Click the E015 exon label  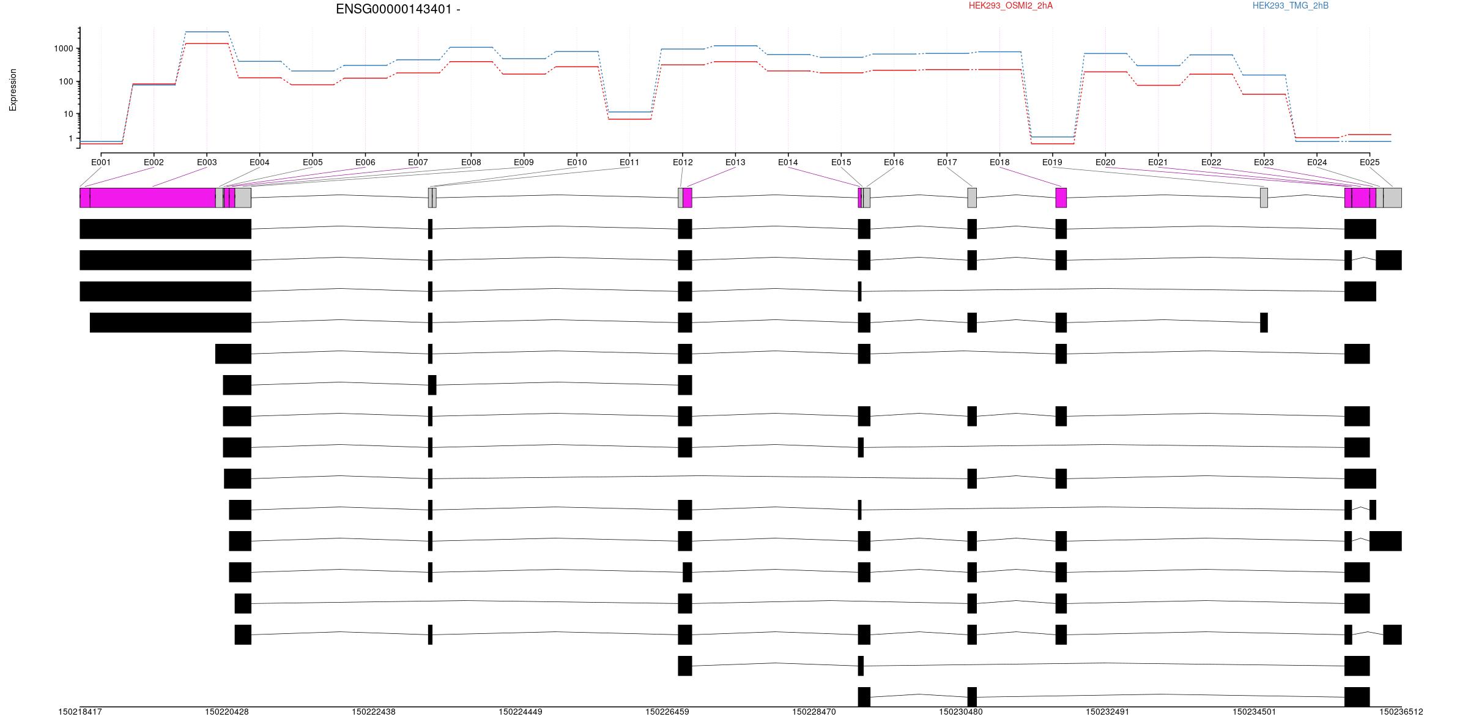point(841,163)
